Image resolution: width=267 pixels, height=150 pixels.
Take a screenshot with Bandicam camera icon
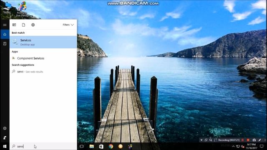[x=254, y=140]
